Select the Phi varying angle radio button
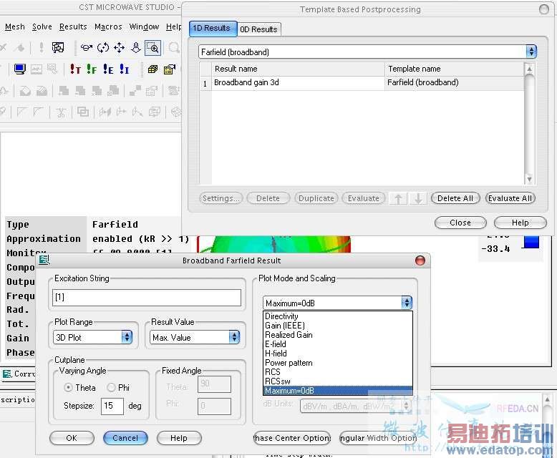Viewport: 557px width, 458px height. (x=111, y=387)
